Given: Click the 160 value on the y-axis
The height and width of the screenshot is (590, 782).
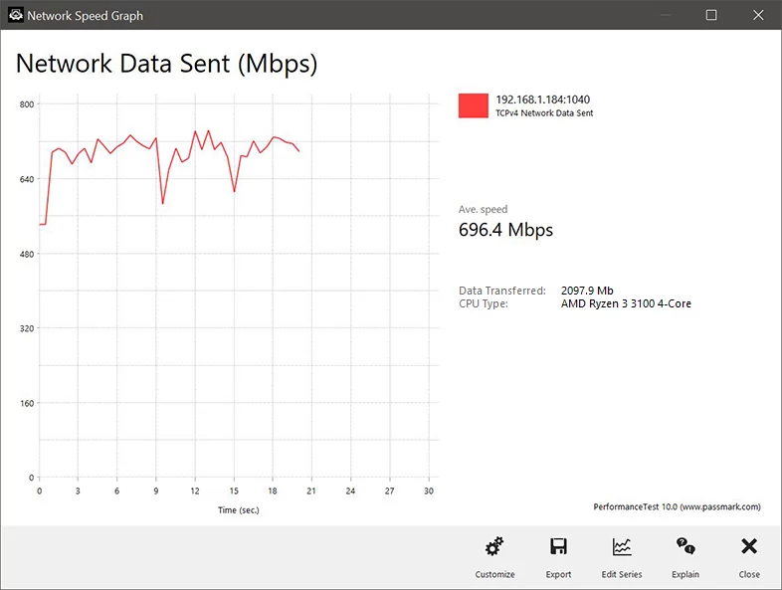Looking at the screenshot, I should click(27, 403).
